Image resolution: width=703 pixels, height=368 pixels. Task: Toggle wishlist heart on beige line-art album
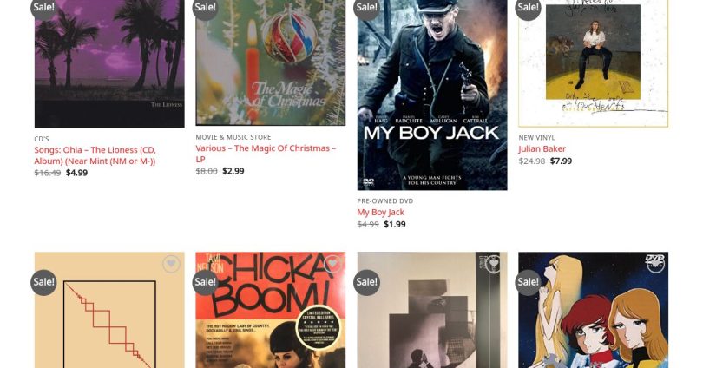tap(171, 264)
